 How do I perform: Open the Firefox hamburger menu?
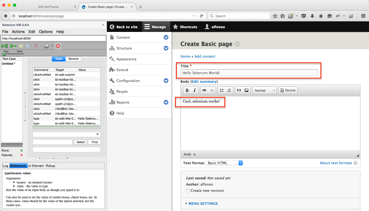pos(363,16)
